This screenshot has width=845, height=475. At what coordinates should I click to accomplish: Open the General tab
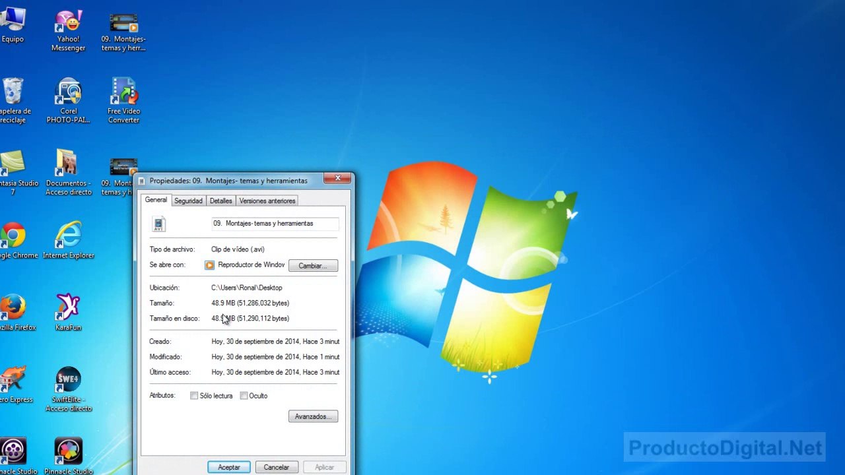click(x=156, y=200)
